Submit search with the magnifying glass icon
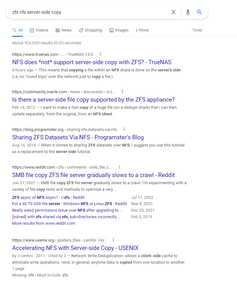This screenshot has width=237, height=283. [x=199, y=12]
